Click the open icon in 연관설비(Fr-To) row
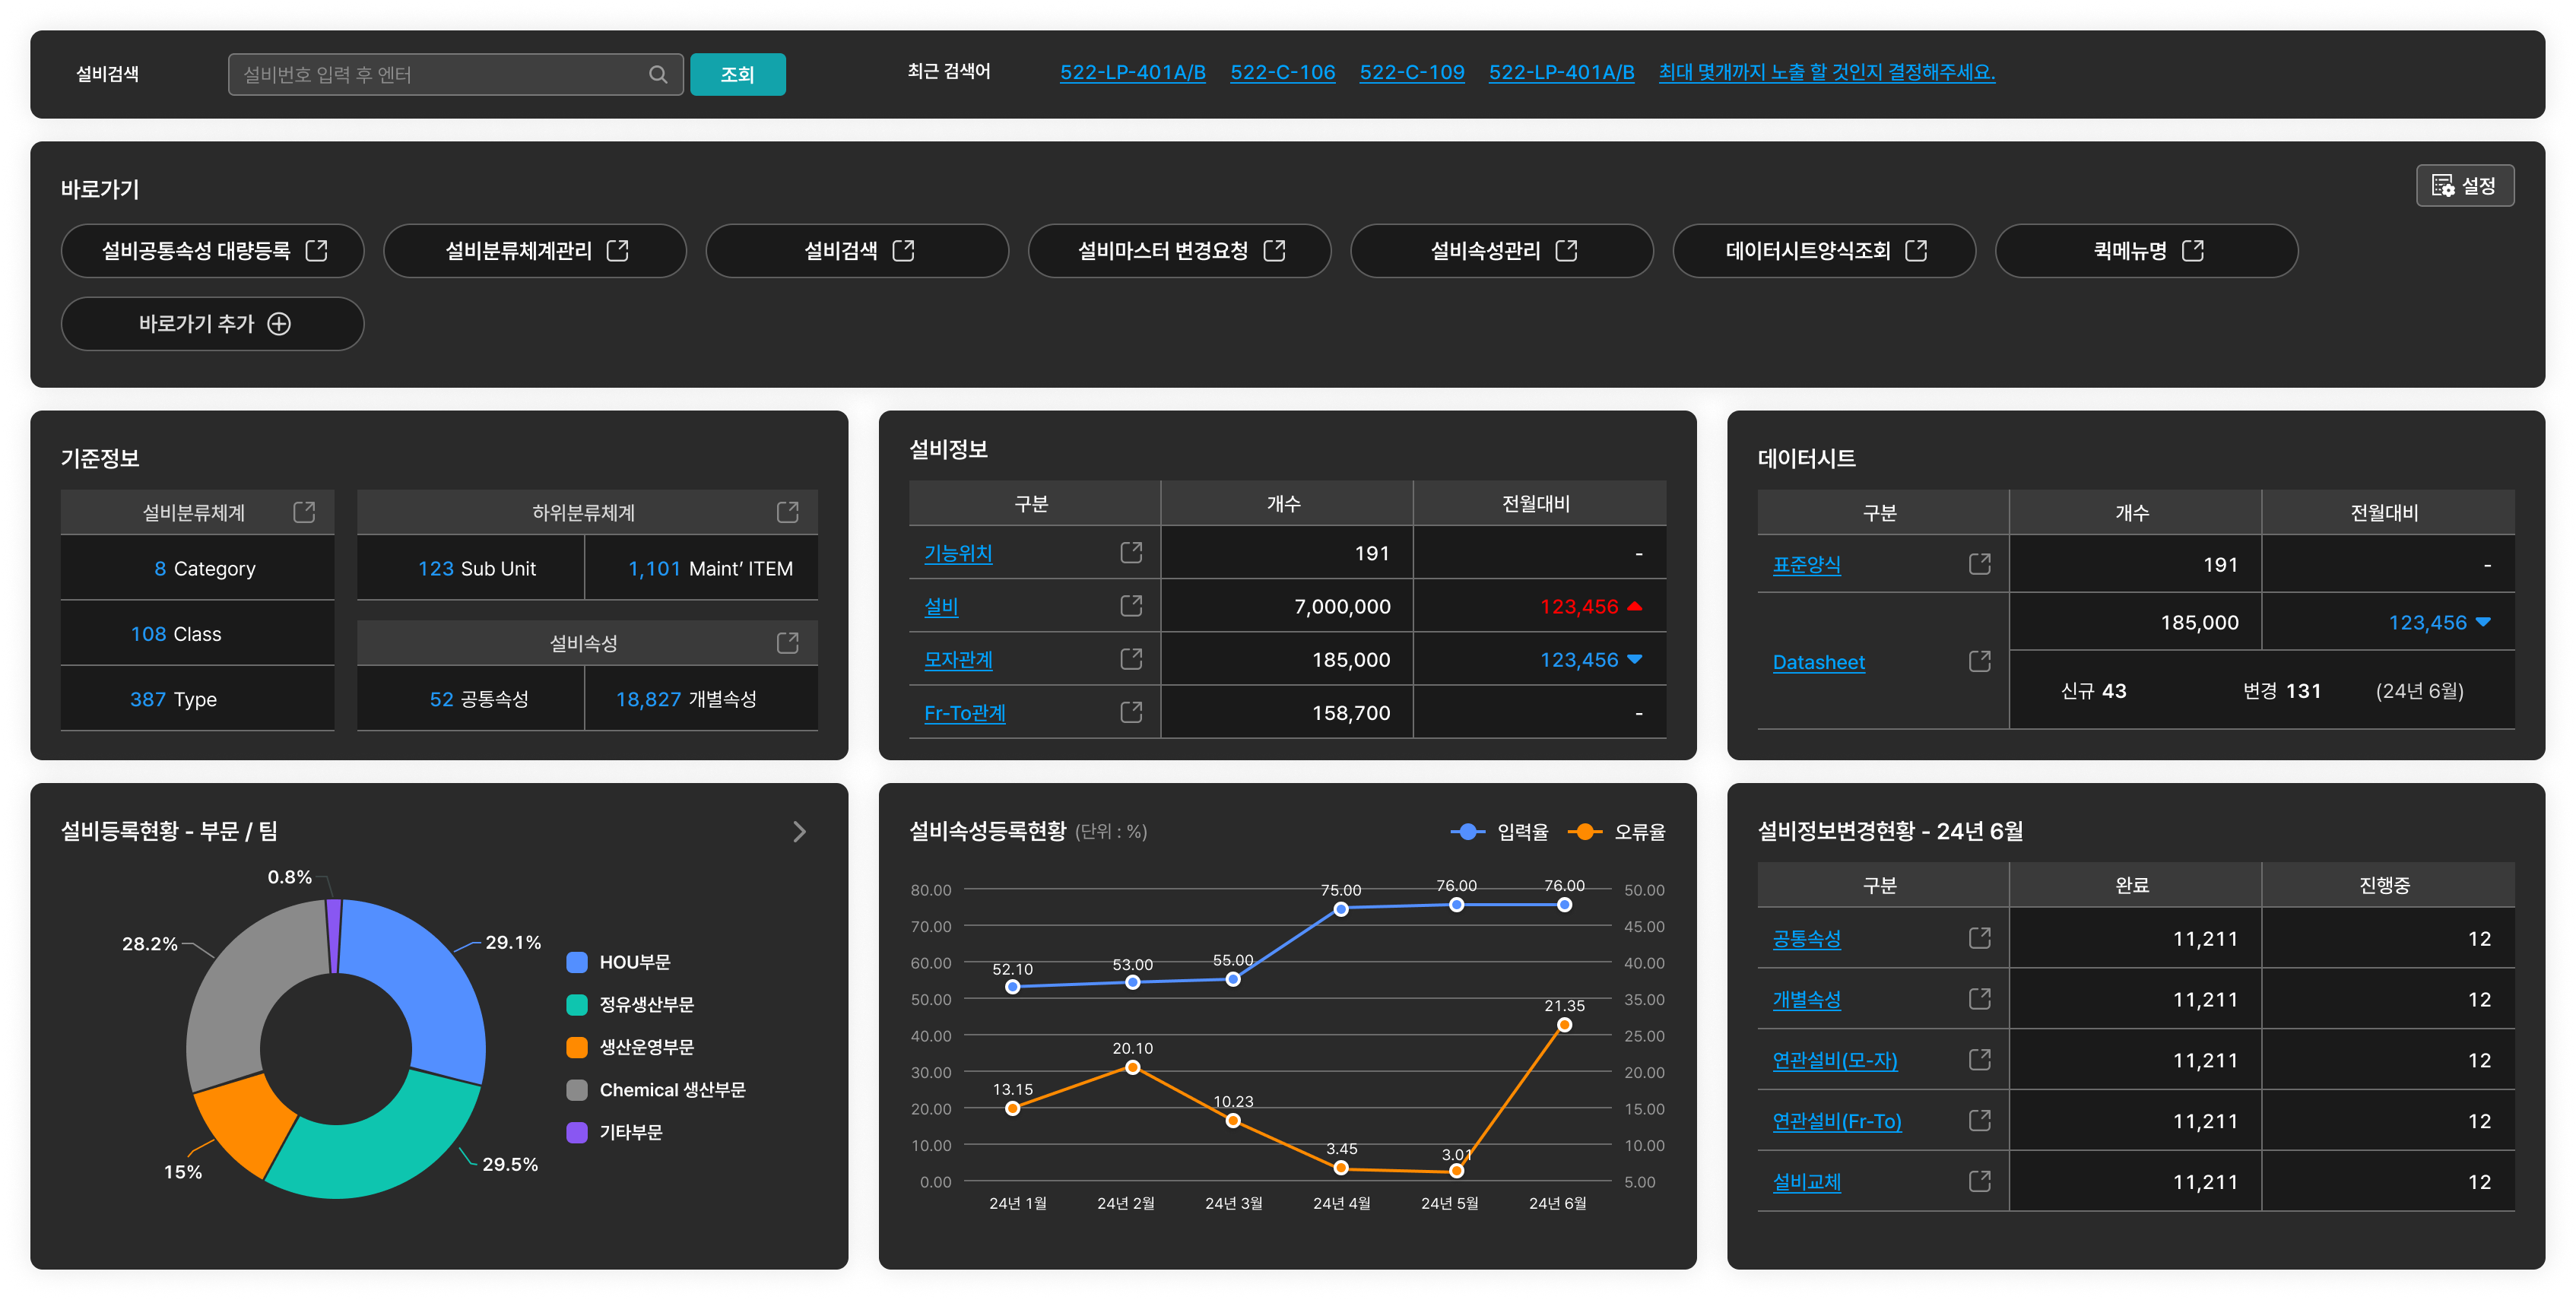The image size is (2576, 1300). (1979, 1120)
